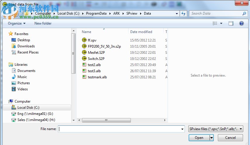Click the Pictures library icon
The width and height of the screenshot is (250, 145).
(x=14, y=83)
